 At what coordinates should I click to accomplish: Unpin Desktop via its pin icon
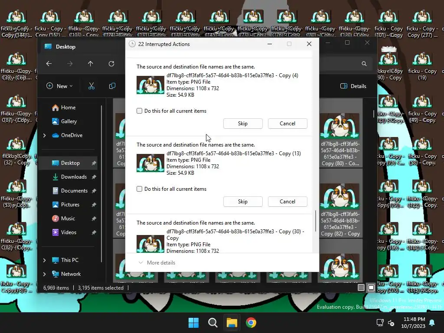point(94,163)
